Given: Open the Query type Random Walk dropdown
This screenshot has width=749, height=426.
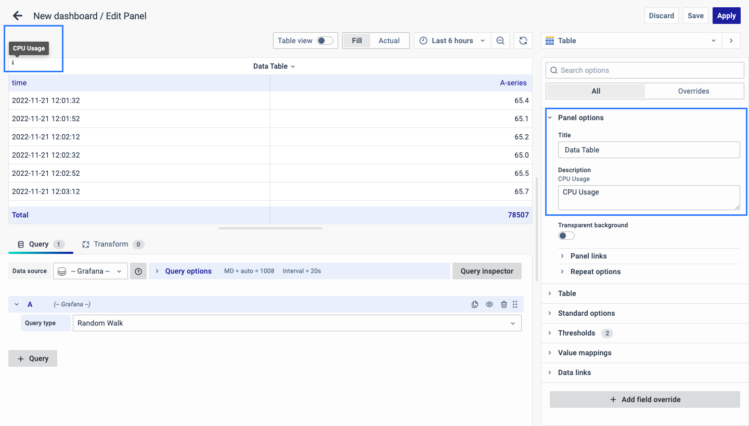Looking at the screenshot, I should point(296,323).
